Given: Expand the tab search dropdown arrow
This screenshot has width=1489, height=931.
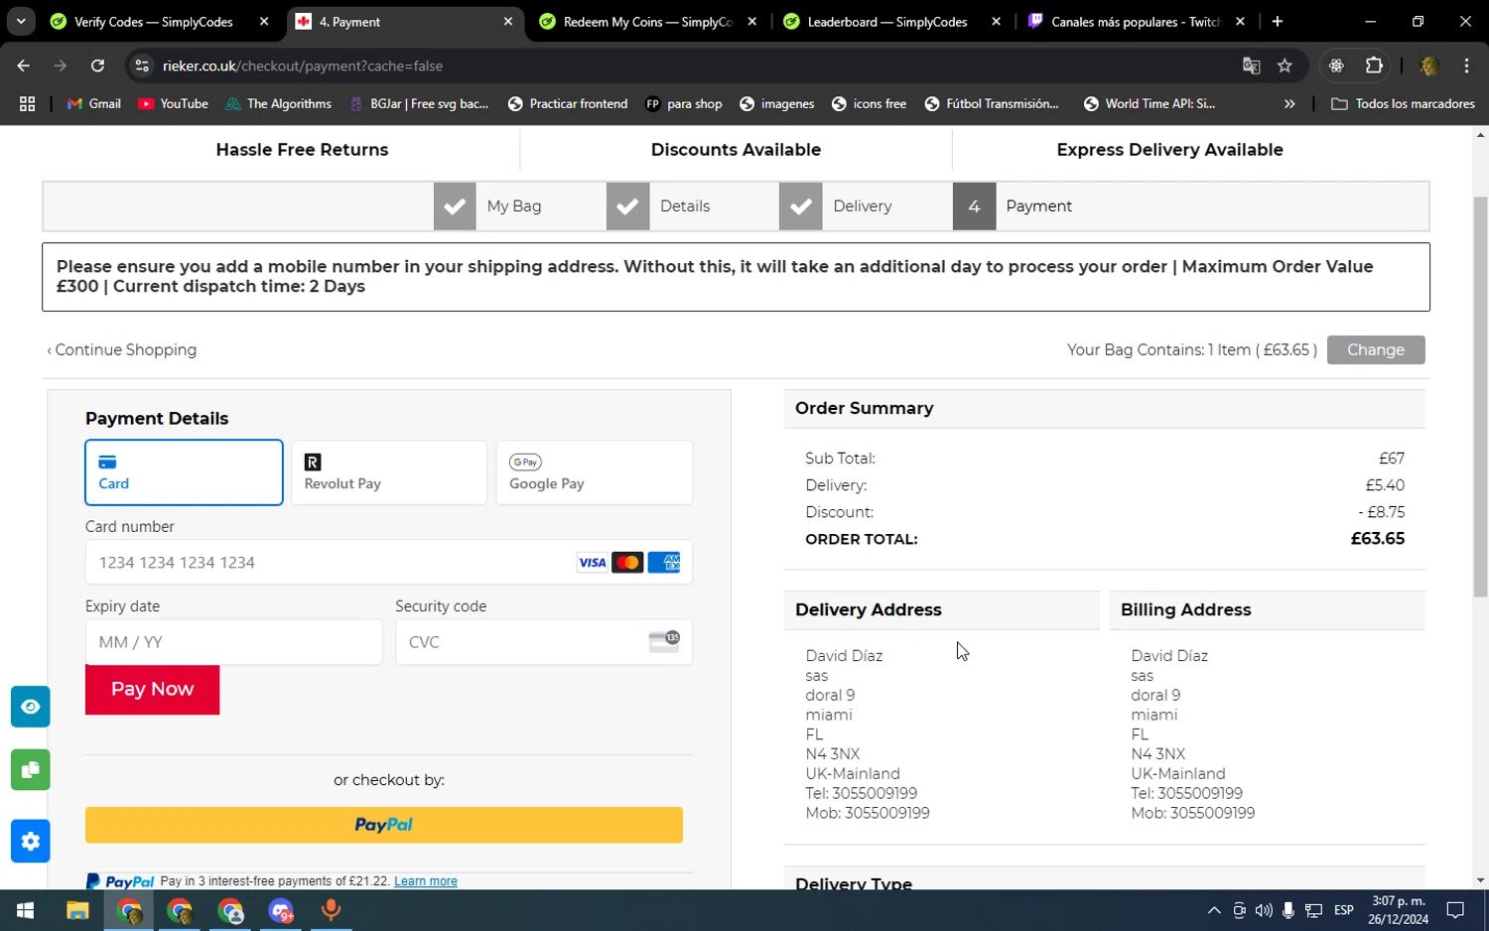Looking at the screenshot, I should click(x=21, y=22).
